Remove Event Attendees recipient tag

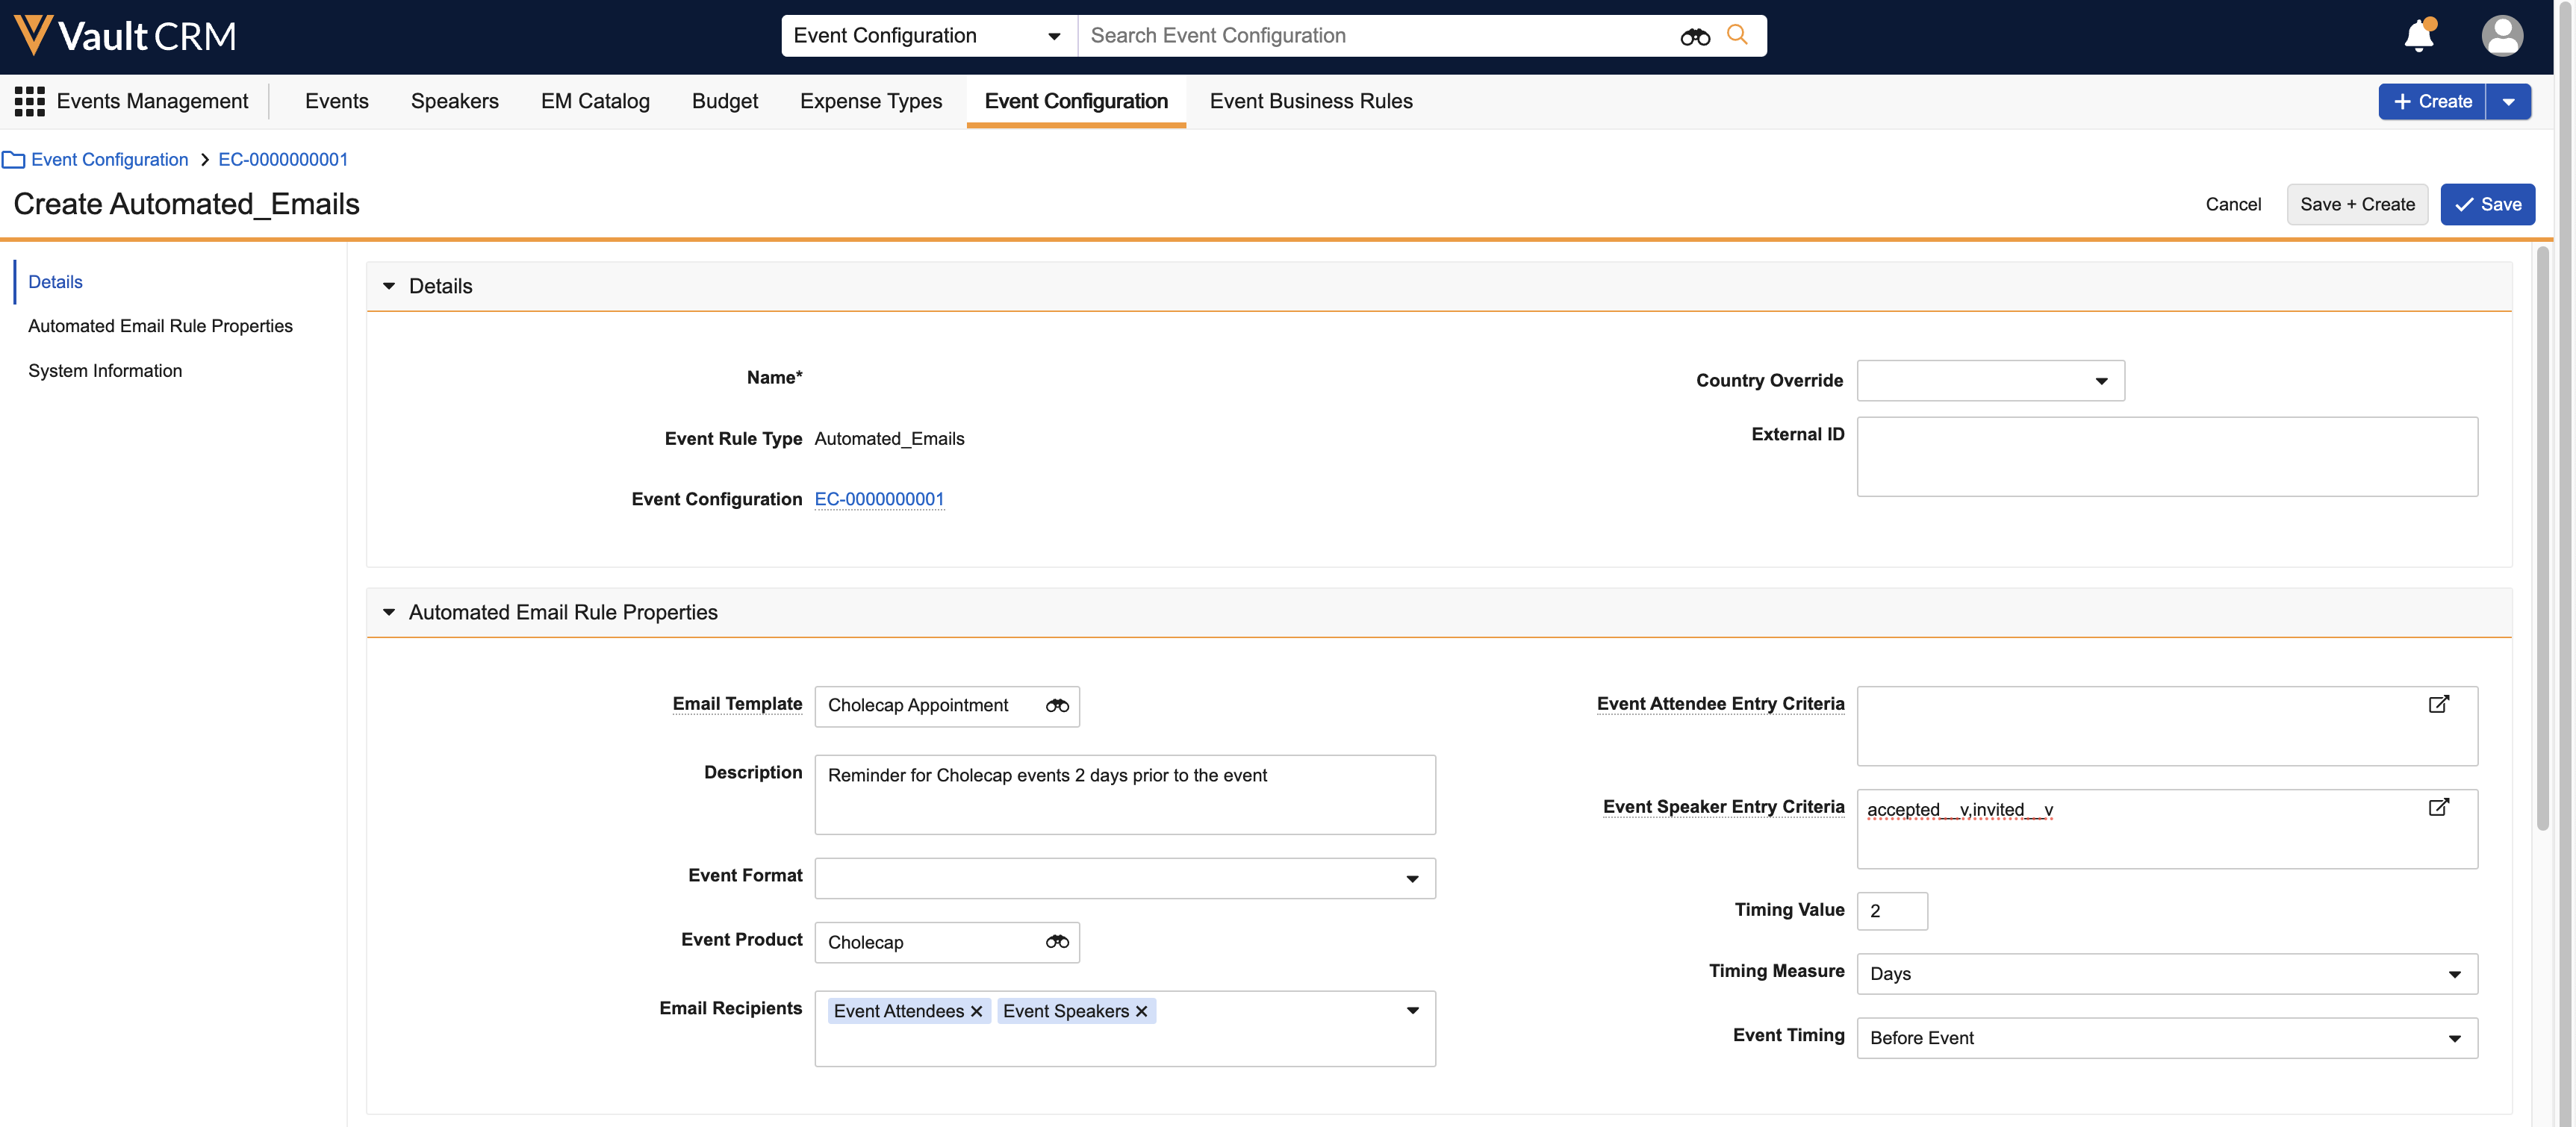coord(976,1011)
